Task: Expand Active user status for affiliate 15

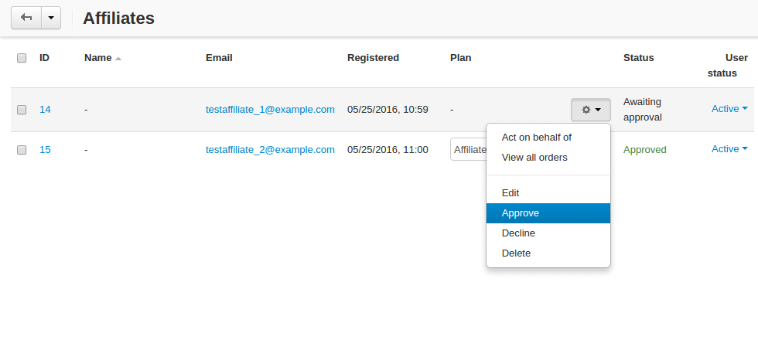Action: (729, 149)
